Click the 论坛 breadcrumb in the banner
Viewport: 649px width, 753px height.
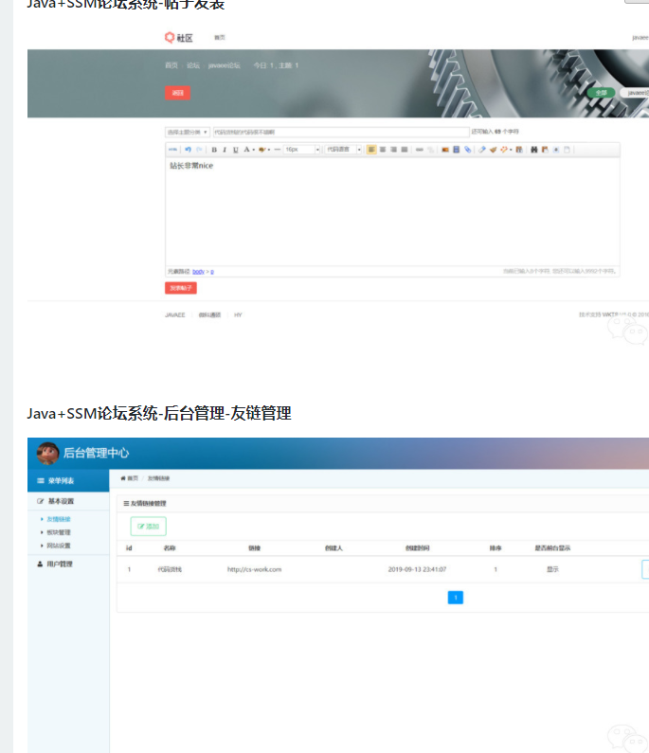coord(193,65)
